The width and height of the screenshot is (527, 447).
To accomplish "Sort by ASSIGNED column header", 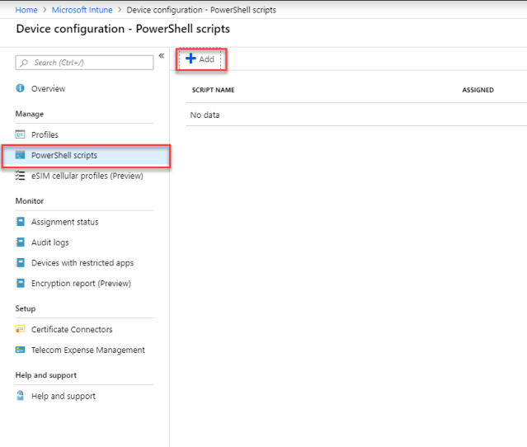I will click(478, 90).
